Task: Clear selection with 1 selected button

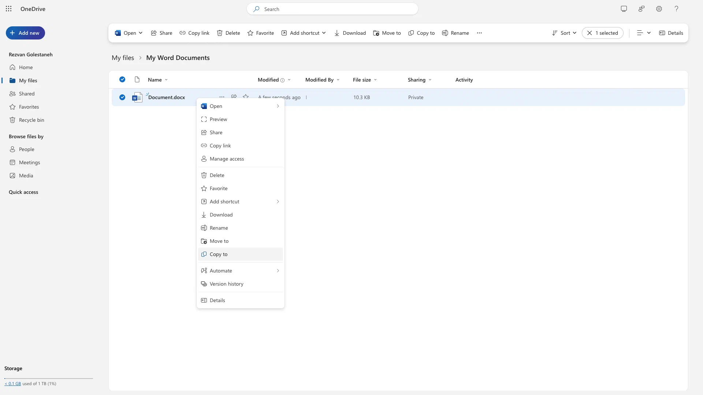Action: (603, 33)
